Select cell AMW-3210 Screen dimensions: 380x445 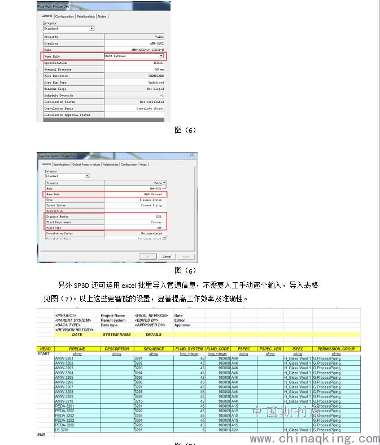[x=77, y=401]
